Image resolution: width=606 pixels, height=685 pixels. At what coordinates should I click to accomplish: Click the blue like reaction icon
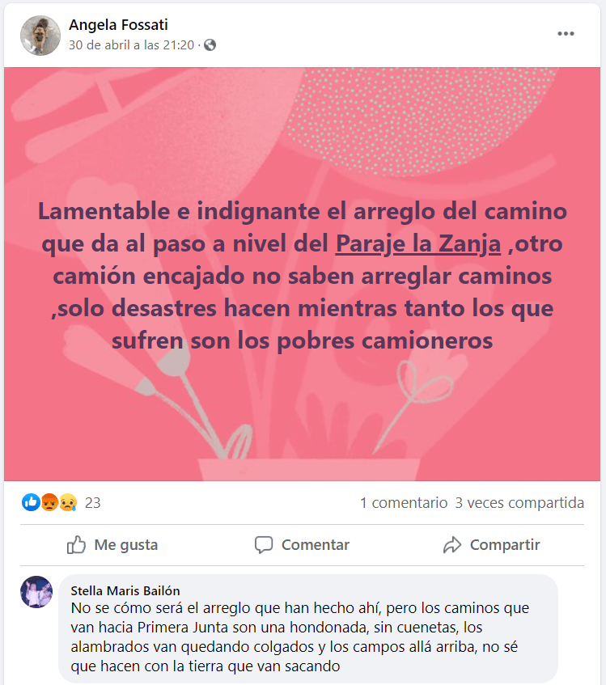coord(31,502)
